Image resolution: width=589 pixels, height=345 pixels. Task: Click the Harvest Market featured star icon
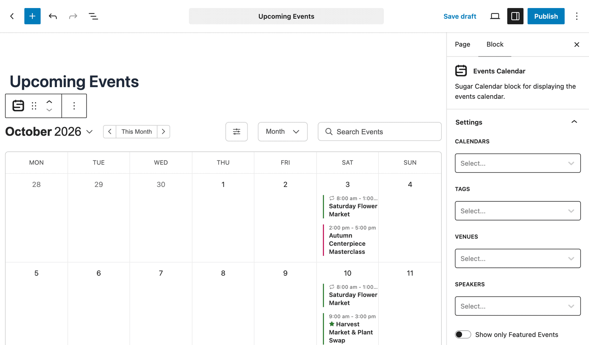[x=332, y=324]
